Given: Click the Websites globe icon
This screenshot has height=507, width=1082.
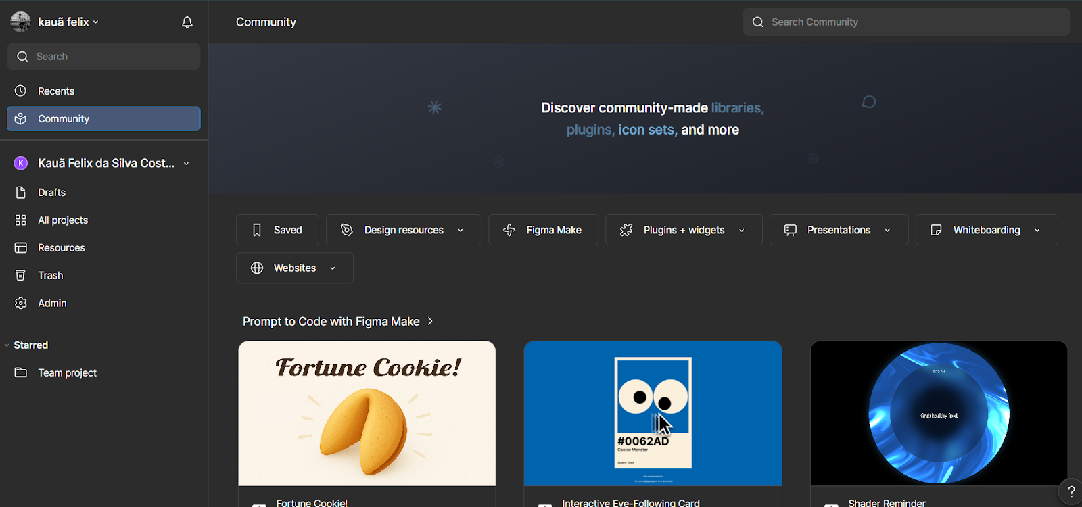Looking at the screenshot, I should [x=257, y=268].
